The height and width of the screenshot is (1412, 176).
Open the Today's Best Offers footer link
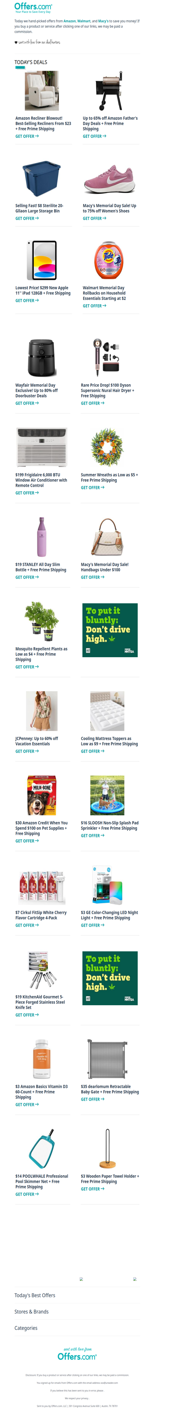35,1295
